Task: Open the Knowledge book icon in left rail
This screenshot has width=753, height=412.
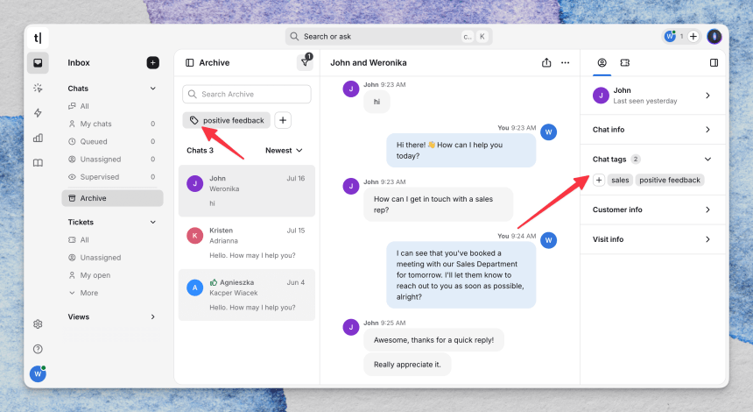Action: tap(38, 163)
